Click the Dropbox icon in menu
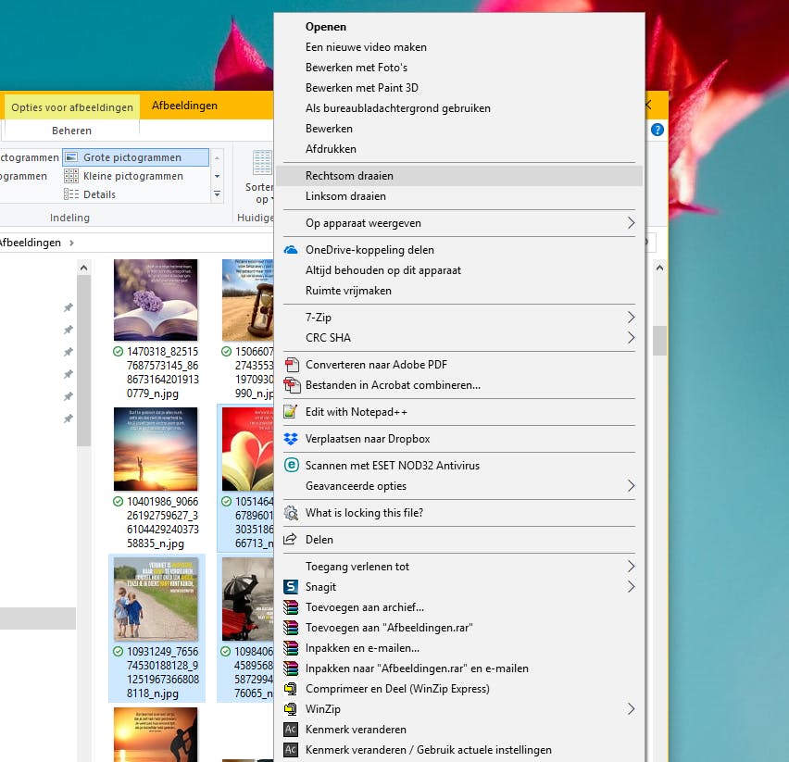 click(x=291, y=439)
